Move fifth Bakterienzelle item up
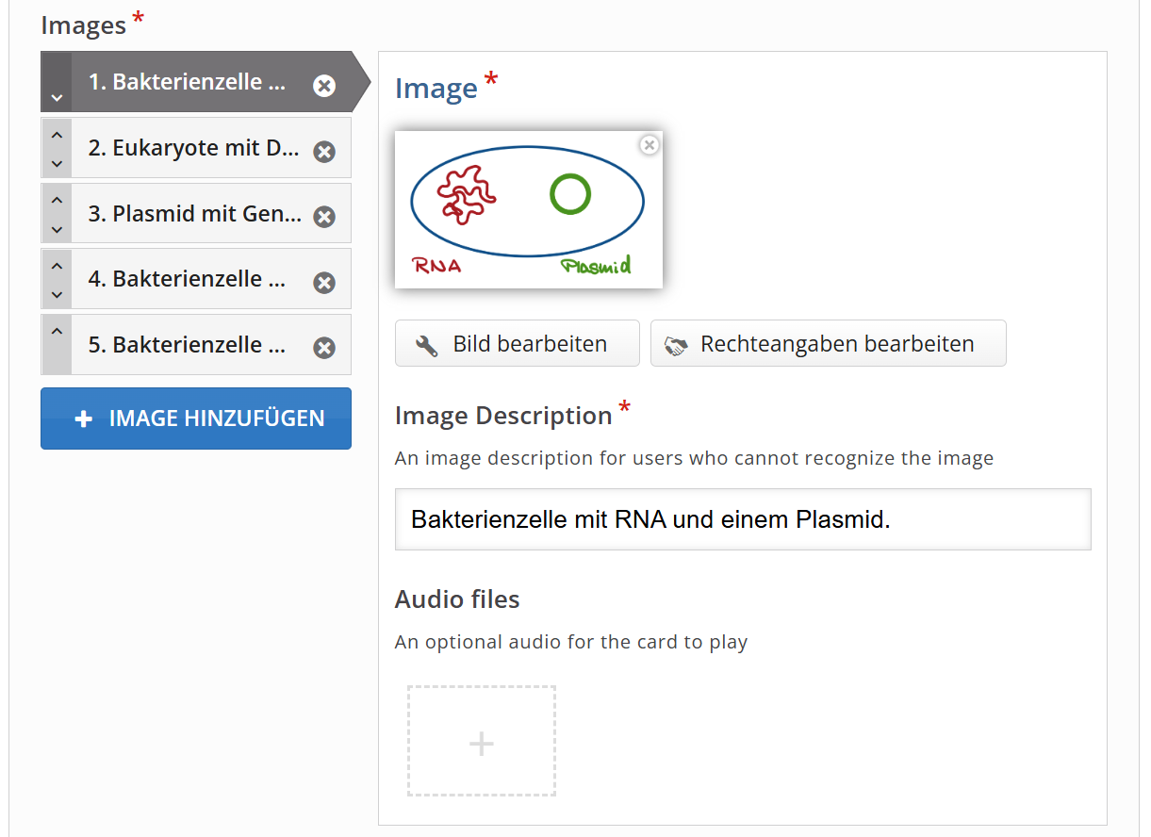The width and height of the screenshot is (1151, 837). [x=57, y=332]
